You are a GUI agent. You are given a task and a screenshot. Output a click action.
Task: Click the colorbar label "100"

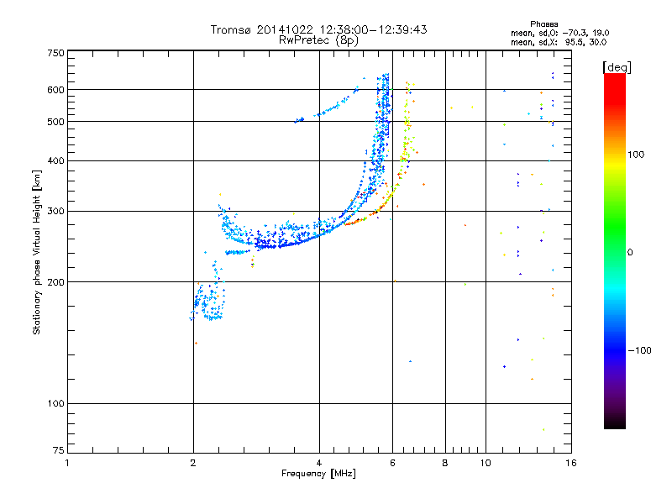636,155
